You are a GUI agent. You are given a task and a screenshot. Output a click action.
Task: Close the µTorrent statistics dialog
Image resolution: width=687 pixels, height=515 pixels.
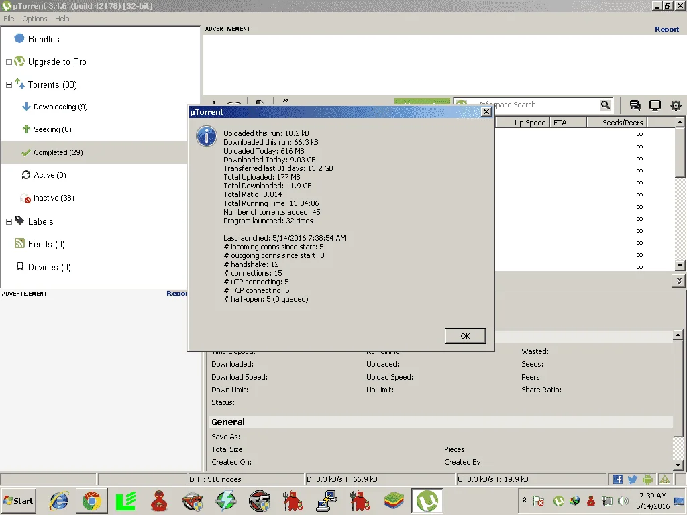click(486, 112)
